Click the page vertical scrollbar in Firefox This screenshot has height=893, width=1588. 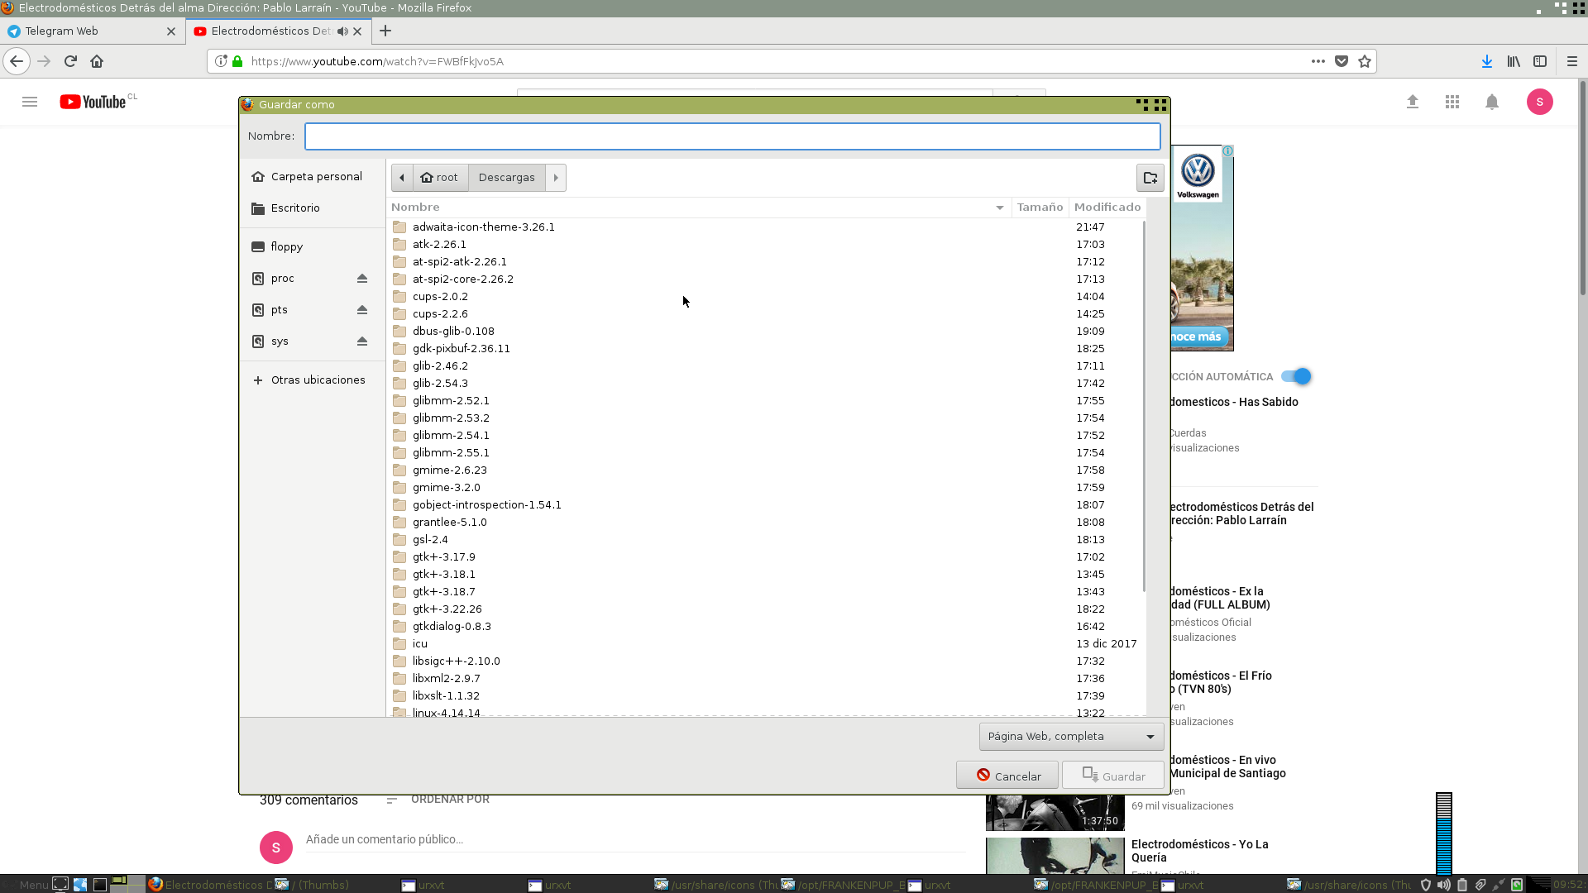[x=1583, y=186]
